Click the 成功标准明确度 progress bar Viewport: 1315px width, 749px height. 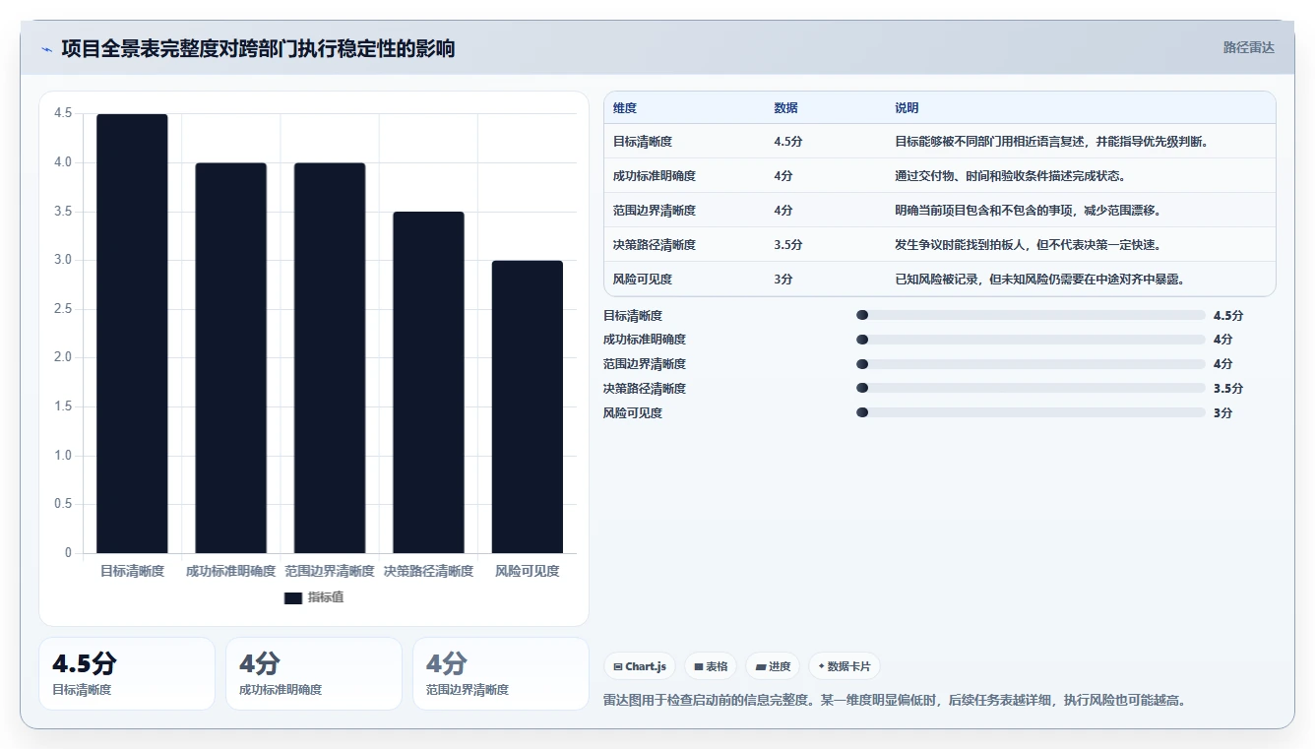tap(1031, 340)
